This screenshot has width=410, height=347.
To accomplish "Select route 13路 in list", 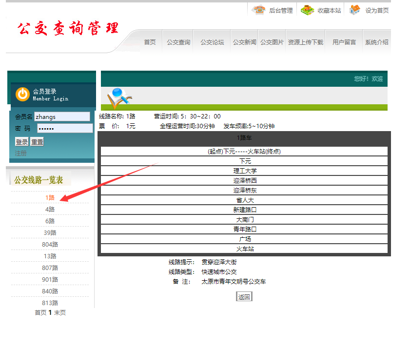I will tap(50, 256).
